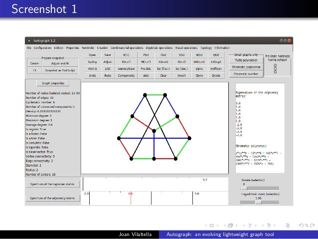Show Spectrum of the Laplacian matrix
Screen dimensions: 318x239
[x=52, y=184]
